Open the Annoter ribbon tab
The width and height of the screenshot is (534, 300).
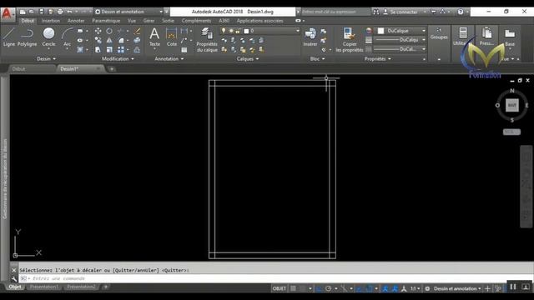pyautogui.click(x=76, y=21)
